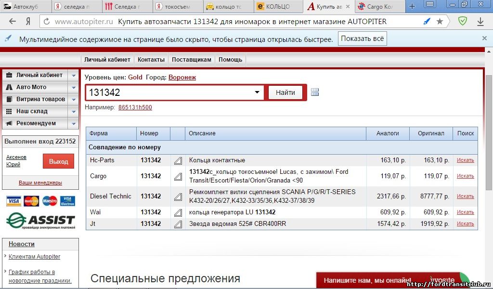Click the page vertical scrollbar thumb

(x=489, y=133)
